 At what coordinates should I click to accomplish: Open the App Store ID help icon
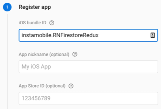click(x=71, y=86)
